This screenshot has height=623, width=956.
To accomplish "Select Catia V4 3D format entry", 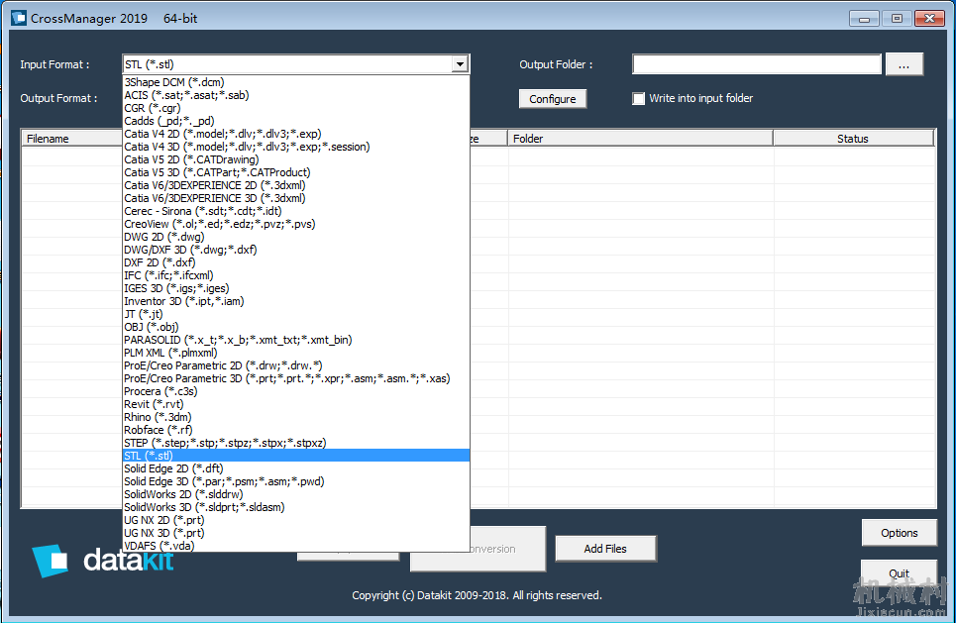I will click(x=296, y=147).
